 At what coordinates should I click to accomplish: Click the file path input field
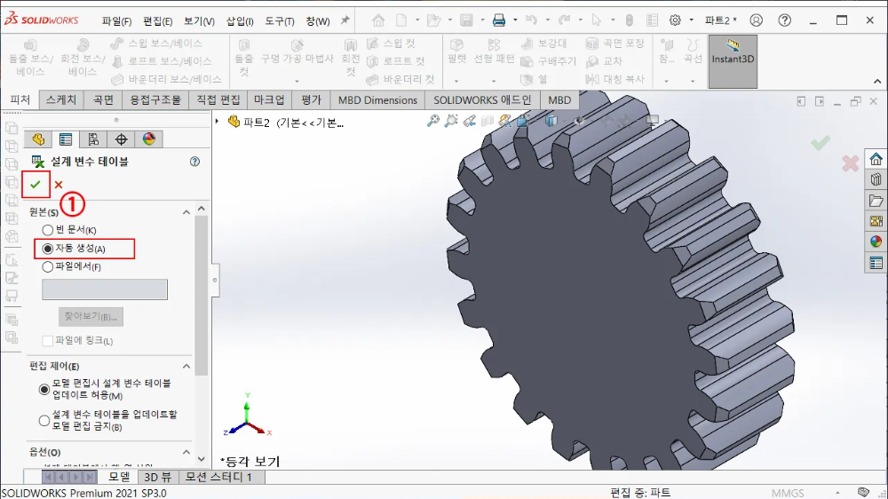pos(105,289)
